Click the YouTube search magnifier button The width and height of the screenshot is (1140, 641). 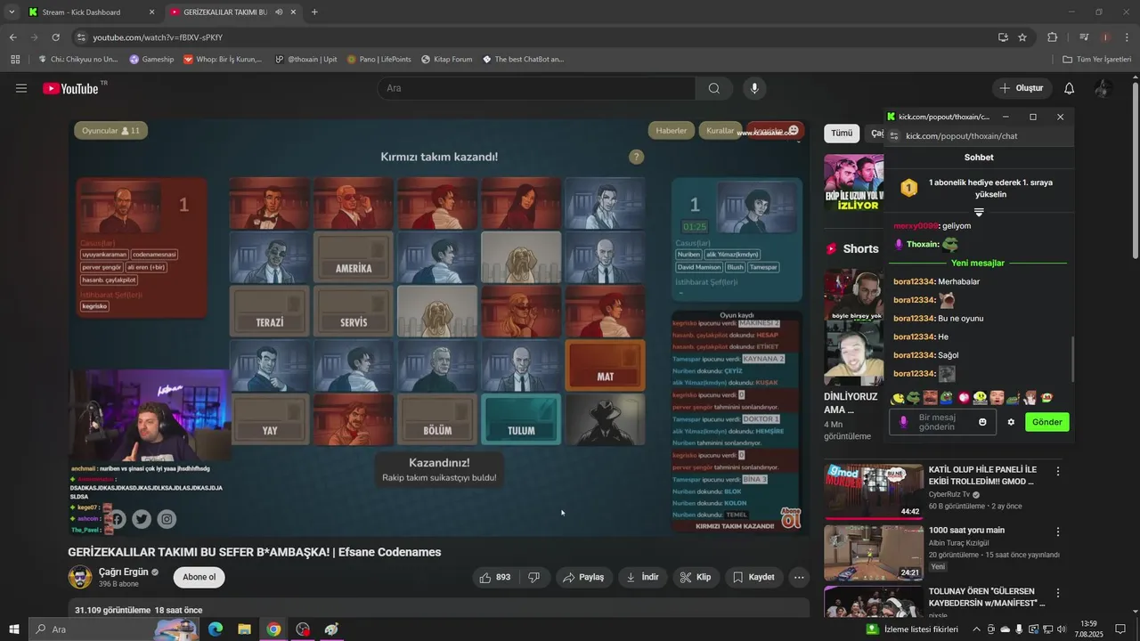pyautogui.click(x=713, y=88)
